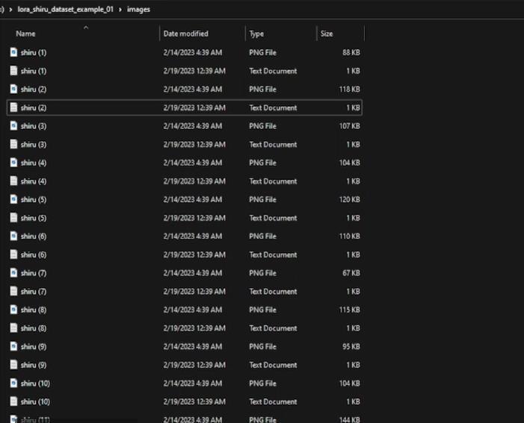The width and height of the screenshot is (524, 423).
Task: Expand the chevron before the images breadcrumb
Action: point(119,10)
